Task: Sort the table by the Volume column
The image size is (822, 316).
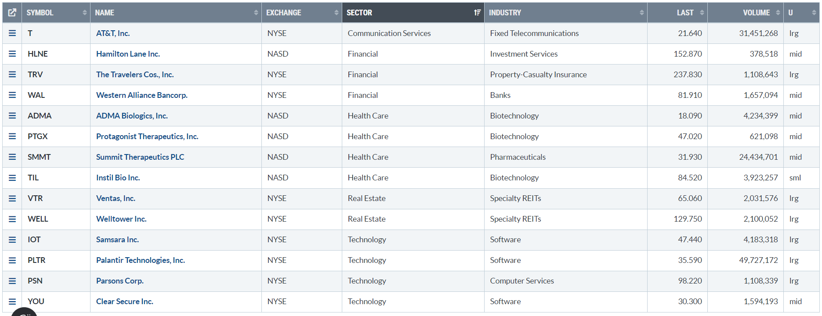Action: click(756, 13)
